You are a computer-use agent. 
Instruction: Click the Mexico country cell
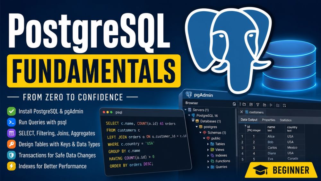pos(292,148)
